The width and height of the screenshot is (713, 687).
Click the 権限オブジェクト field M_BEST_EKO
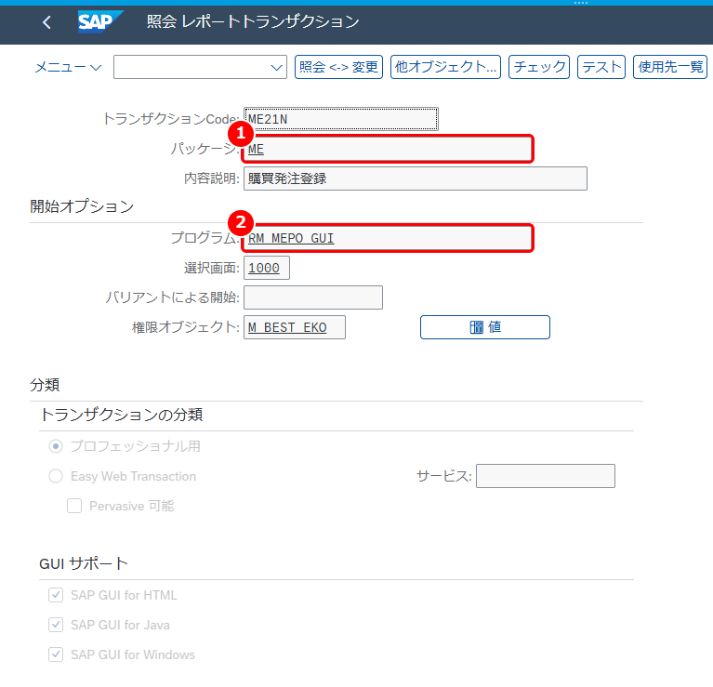pyautogui.click(x=295, y=327)
